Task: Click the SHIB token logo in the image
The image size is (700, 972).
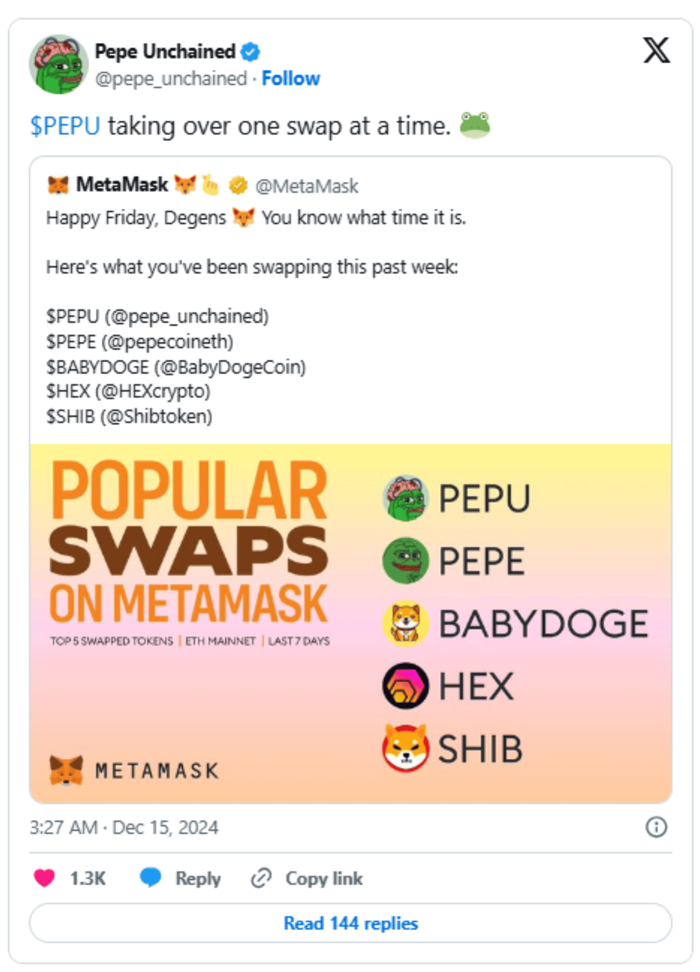Action: [x=405, y=748]
